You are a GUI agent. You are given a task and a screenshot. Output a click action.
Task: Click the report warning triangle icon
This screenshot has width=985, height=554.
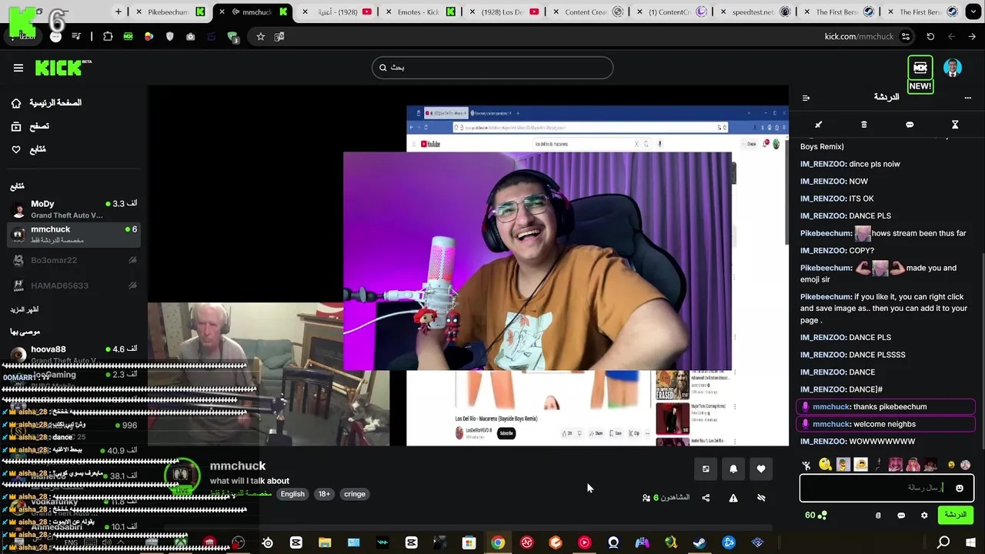(733, 498)
